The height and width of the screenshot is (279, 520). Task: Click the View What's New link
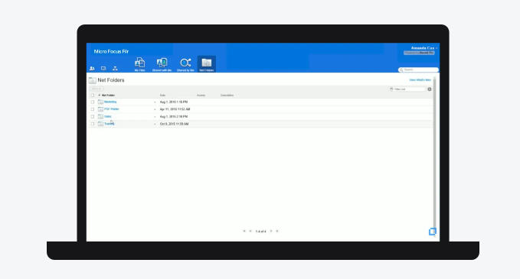(420, 80)
